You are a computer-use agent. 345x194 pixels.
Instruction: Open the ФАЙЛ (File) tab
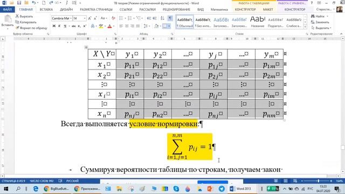[x=7, y=10]
